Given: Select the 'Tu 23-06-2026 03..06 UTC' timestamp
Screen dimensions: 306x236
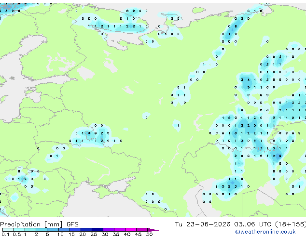Looking at the screenshot, I should pos(223,224).
